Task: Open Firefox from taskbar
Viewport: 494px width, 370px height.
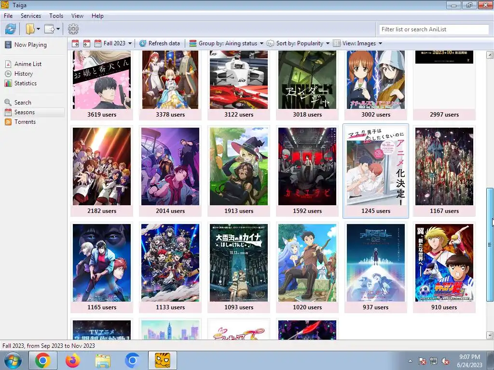Action: point(73,360)
